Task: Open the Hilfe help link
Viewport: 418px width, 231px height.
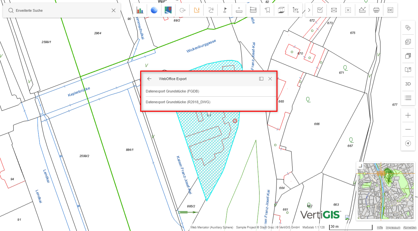Action: coord(379,227)
